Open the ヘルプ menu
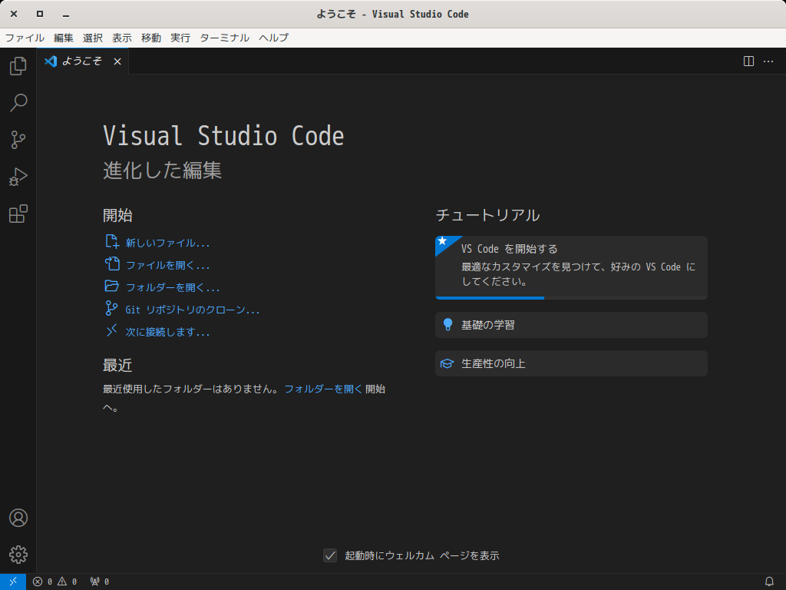The height and width of the screenshot is (590, 786). pos(274,38)
